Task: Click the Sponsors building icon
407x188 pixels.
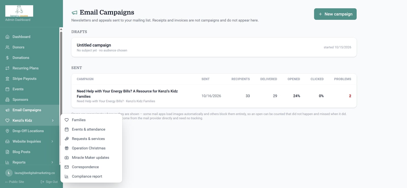Action: (7, 99)
